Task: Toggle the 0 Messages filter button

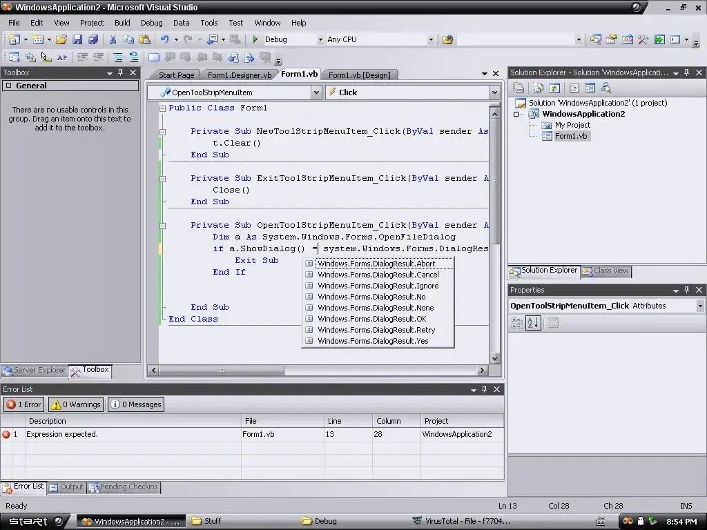Action: pos(136,404)
